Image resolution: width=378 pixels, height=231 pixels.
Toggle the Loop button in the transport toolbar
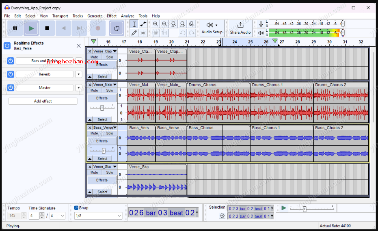point(117,28)
